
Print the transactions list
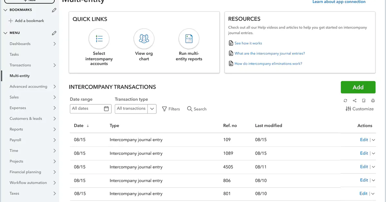(x=373, y=100)
